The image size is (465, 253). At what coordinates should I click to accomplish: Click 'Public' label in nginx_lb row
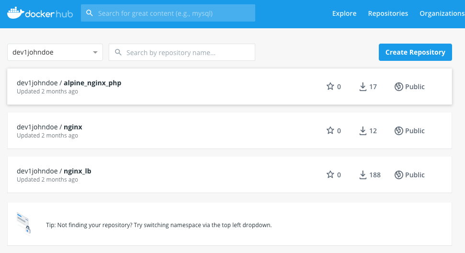415,175
